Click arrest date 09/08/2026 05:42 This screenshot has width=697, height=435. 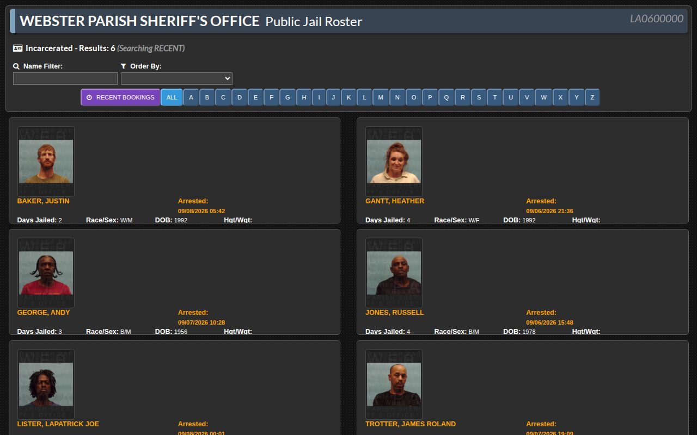tap(201, 211)
